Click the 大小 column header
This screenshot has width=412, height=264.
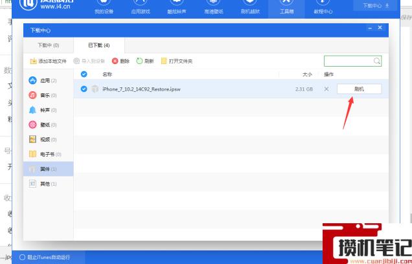[307, 74]
